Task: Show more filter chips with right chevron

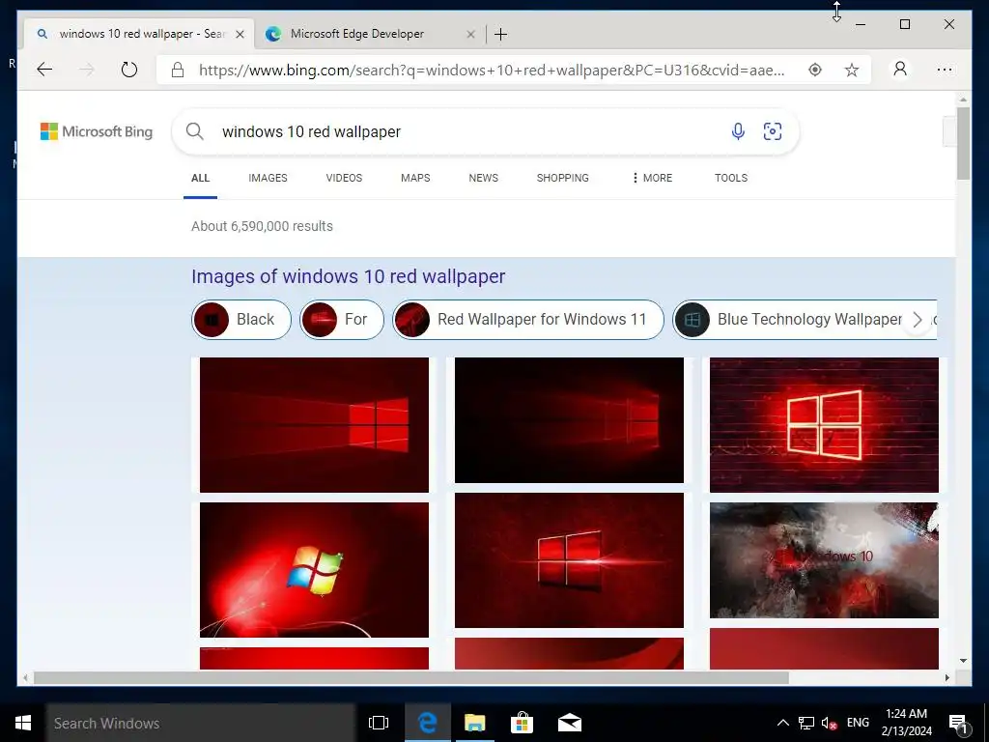Action: pyautogui.click(x=918, y=320)
